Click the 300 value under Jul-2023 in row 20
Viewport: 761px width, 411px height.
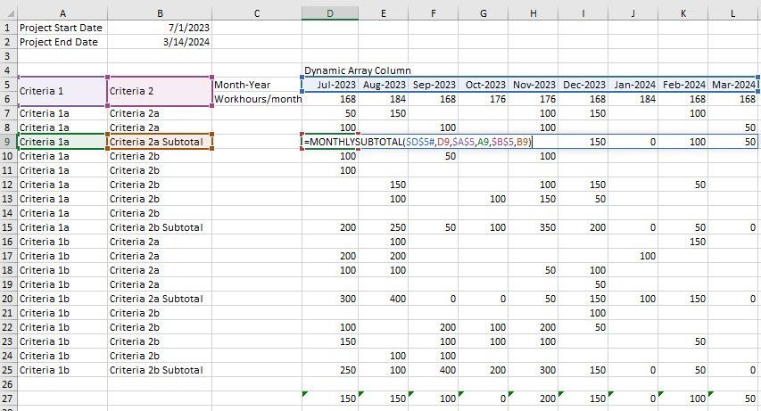(330, 299)
